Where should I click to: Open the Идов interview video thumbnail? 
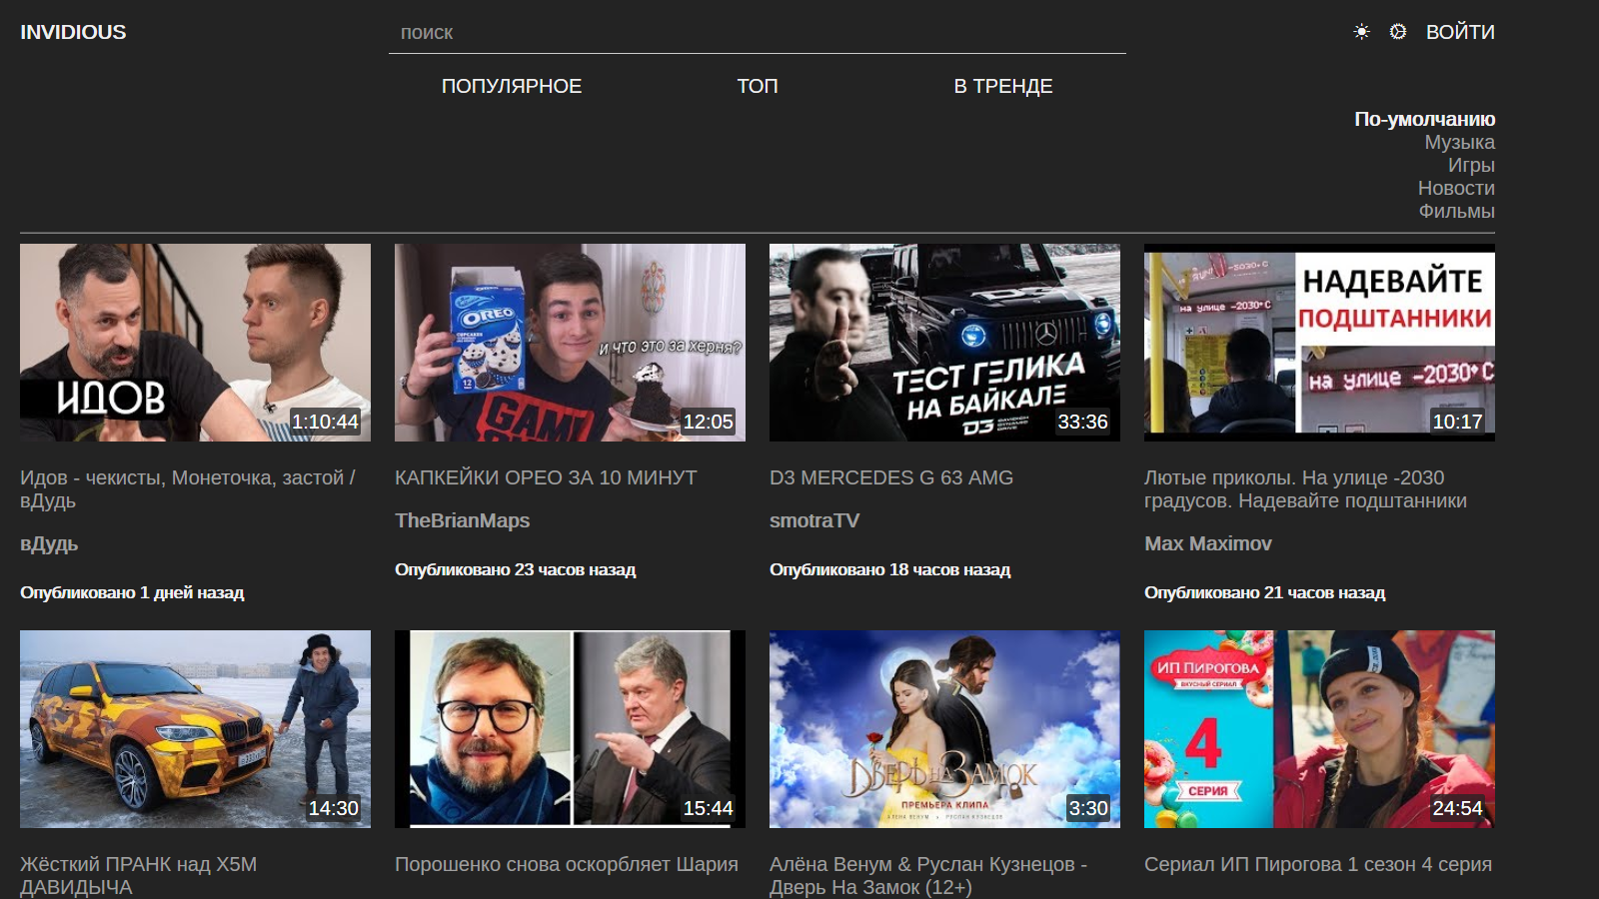tap(195, 343)
